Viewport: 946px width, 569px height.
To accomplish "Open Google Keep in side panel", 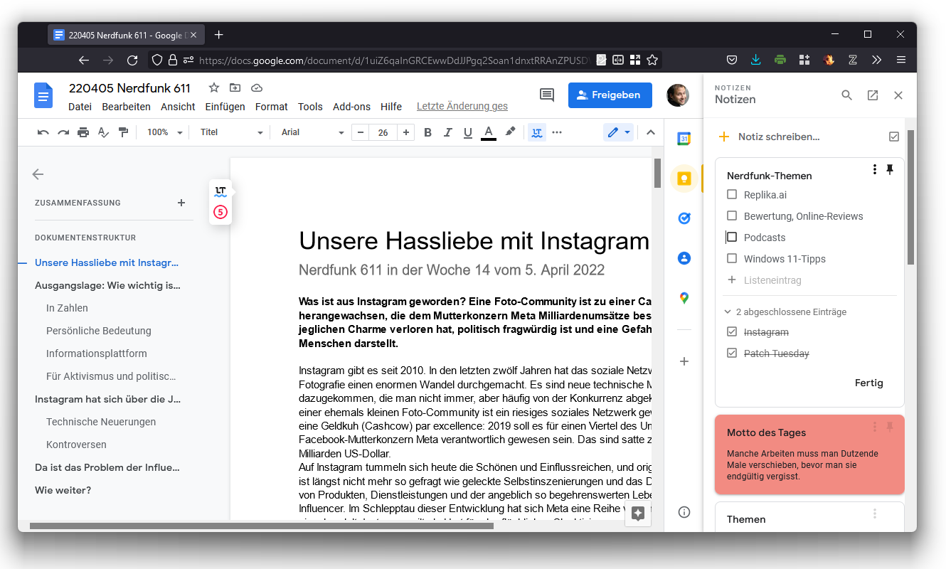I will click(x=684, y=179).
